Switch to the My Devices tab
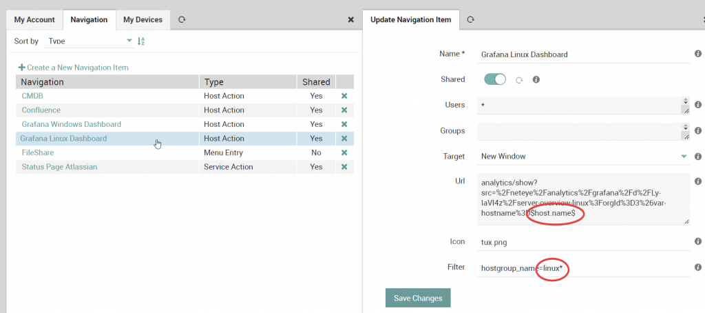 point(143,20)
